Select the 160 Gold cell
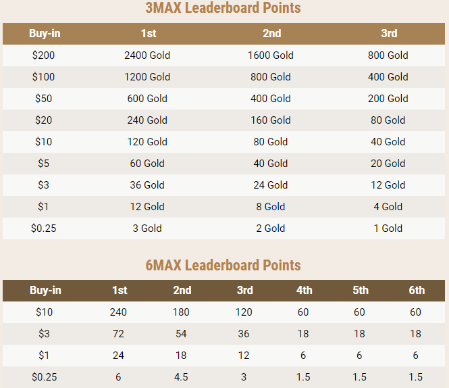The height and width of the screenshot is (388, 449). tap(271, 120)
